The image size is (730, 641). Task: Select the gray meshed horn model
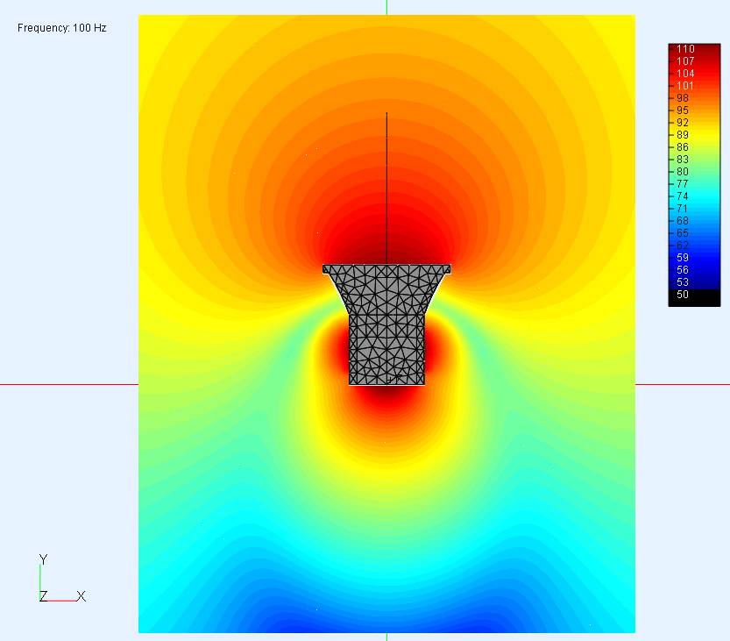pos(386,324)
